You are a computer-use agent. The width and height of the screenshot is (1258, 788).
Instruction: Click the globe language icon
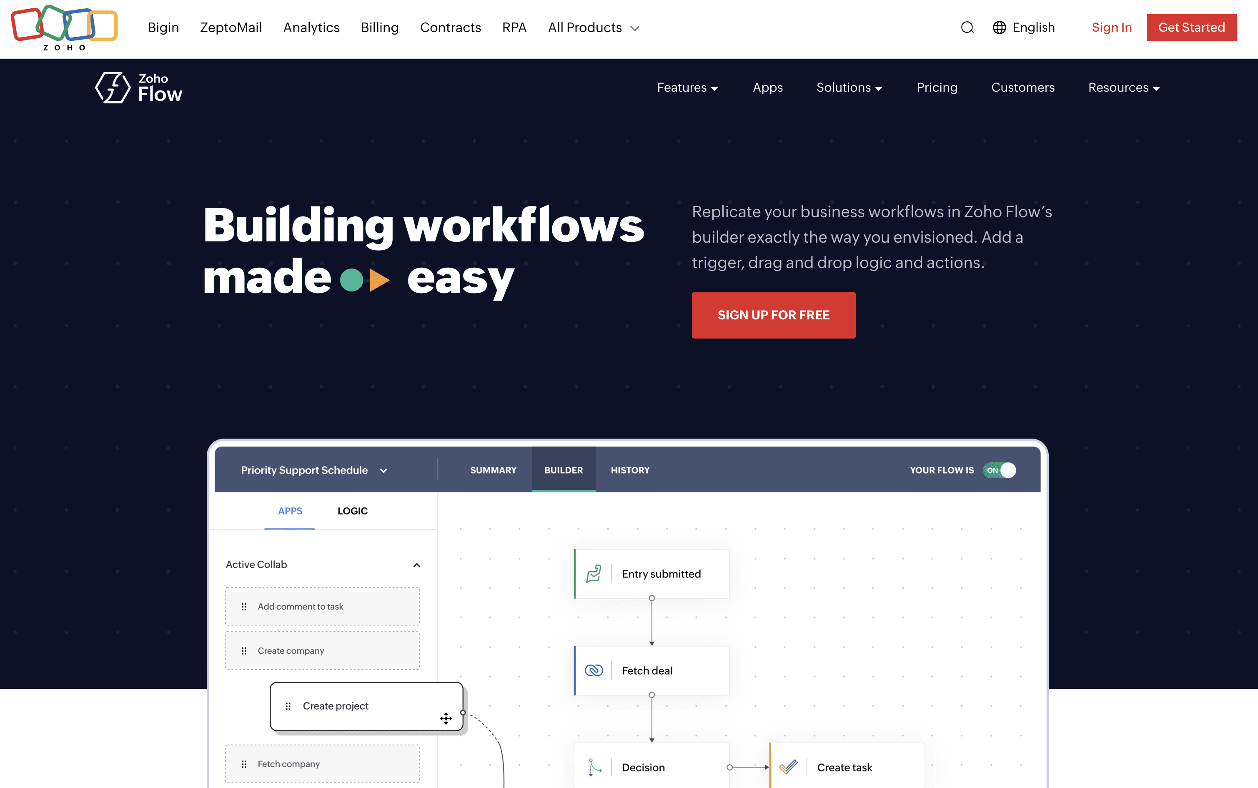click(999, 28)
